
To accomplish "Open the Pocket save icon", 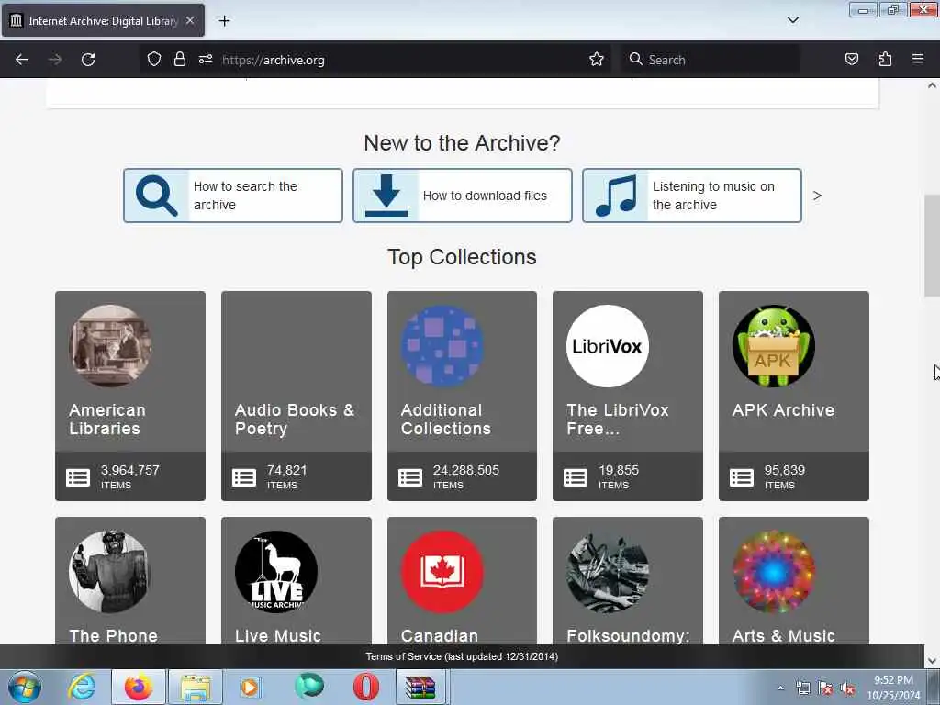I will (x=851, y=60).
